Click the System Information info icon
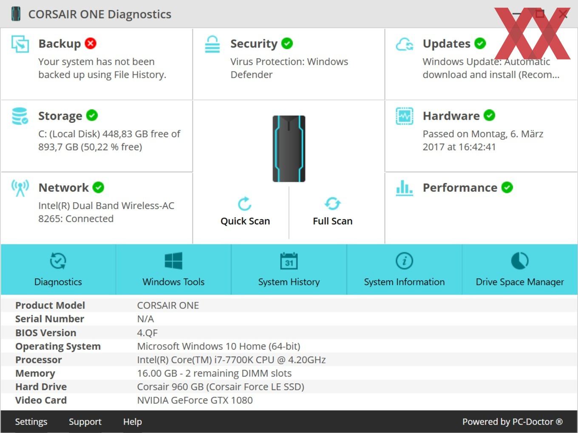This screenshot has width=578, height=433. [x=404, y=261]
